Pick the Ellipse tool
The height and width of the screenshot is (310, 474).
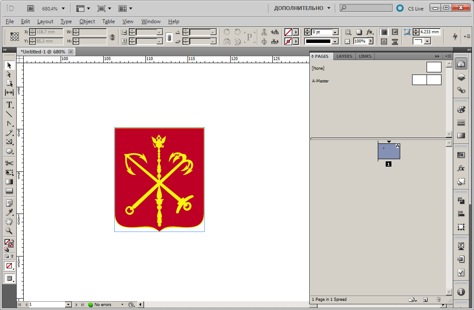coord(9,151)
